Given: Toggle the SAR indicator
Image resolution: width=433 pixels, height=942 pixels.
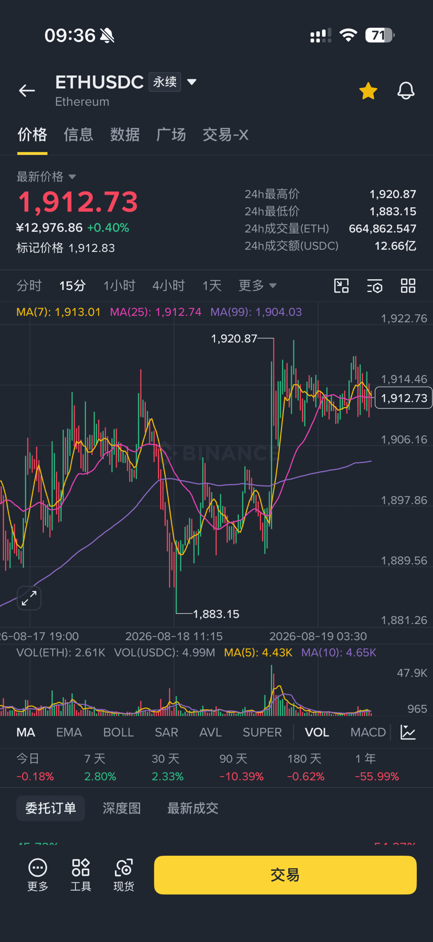Looking at the screenshot, I should tap(166, 732).
